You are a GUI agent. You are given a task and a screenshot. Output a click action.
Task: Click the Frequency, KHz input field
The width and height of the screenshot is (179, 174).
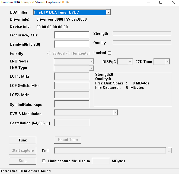tap(72, 35)
